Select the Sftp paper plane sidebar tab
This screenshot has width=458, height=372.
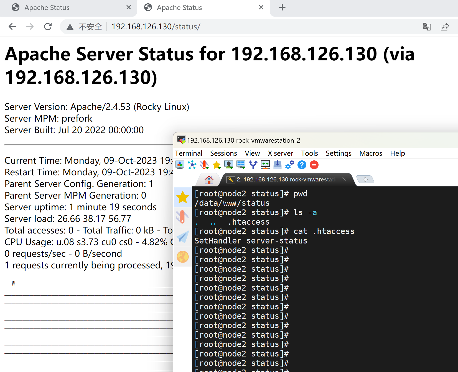pyautogui.click(x=183, y=237)
